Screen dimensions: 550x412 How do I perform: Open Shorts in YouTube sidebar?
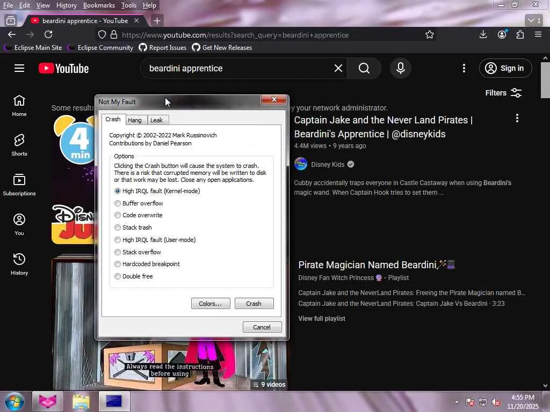pyautogui.click(x=19, y=145)
